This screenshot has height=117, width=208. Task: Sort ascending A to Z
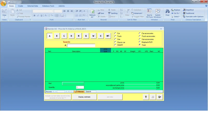(x=121, y=10)
